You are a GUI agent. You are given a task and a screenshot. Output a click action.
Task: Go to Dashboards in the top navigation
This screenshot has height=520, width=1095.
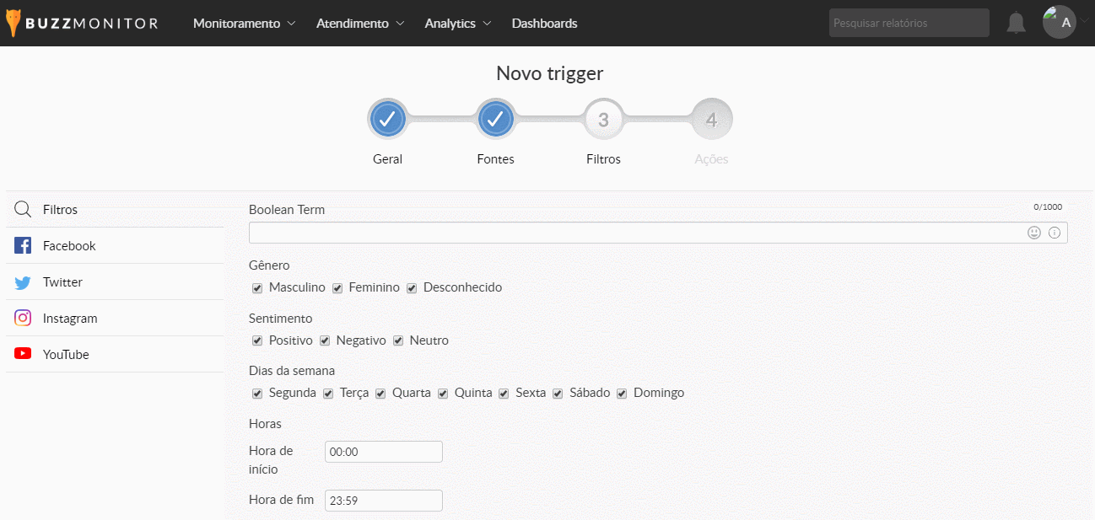point(544,24)
